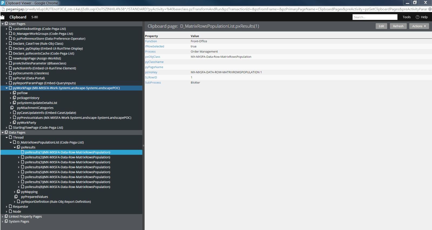Click the page icon beside pyReportDefinition

point(19,201)
